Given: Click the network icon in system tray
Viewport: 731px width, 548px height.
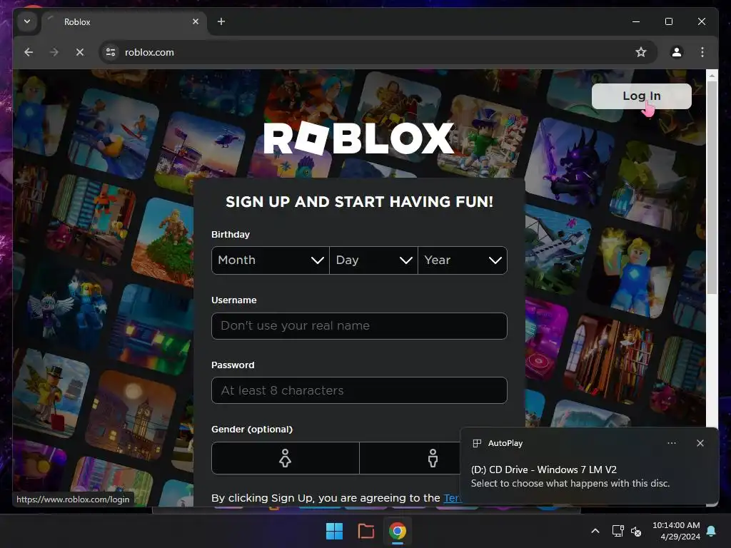Looking at the screenshot, I should [x=617, y=531].
